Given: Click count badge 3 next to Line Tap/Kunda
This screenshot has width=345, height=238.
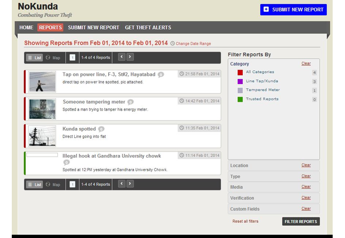Looking at the screenshot, I should coord(314,81).
